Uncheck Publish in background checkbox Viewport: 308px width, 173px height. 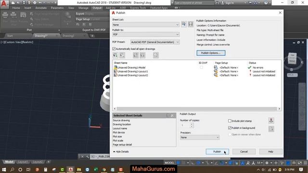[x=230, y=128]
